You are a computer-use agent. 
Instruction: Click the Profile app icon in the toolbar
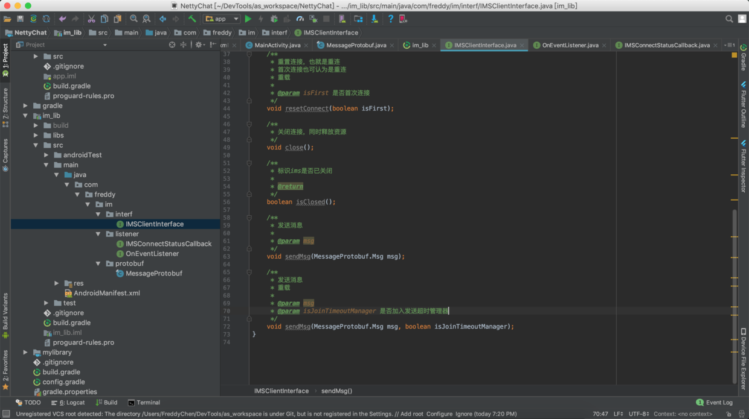(301, 19)
